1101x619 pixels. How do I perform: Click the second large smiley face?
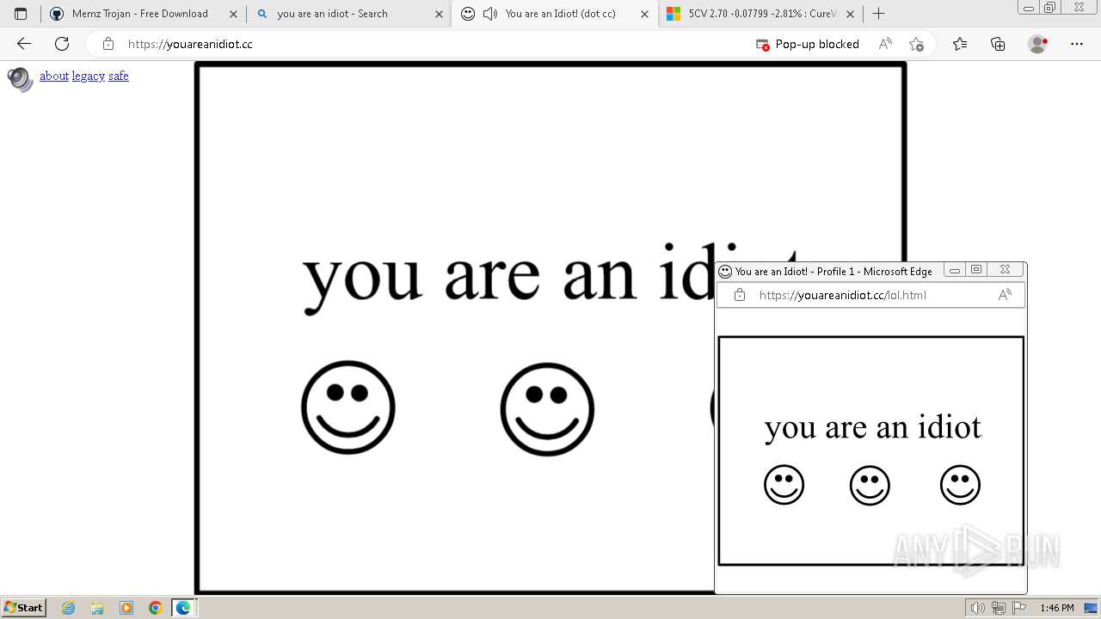[x=547, y=409]
